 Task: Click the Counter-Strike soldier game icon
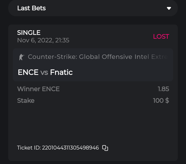21,57
